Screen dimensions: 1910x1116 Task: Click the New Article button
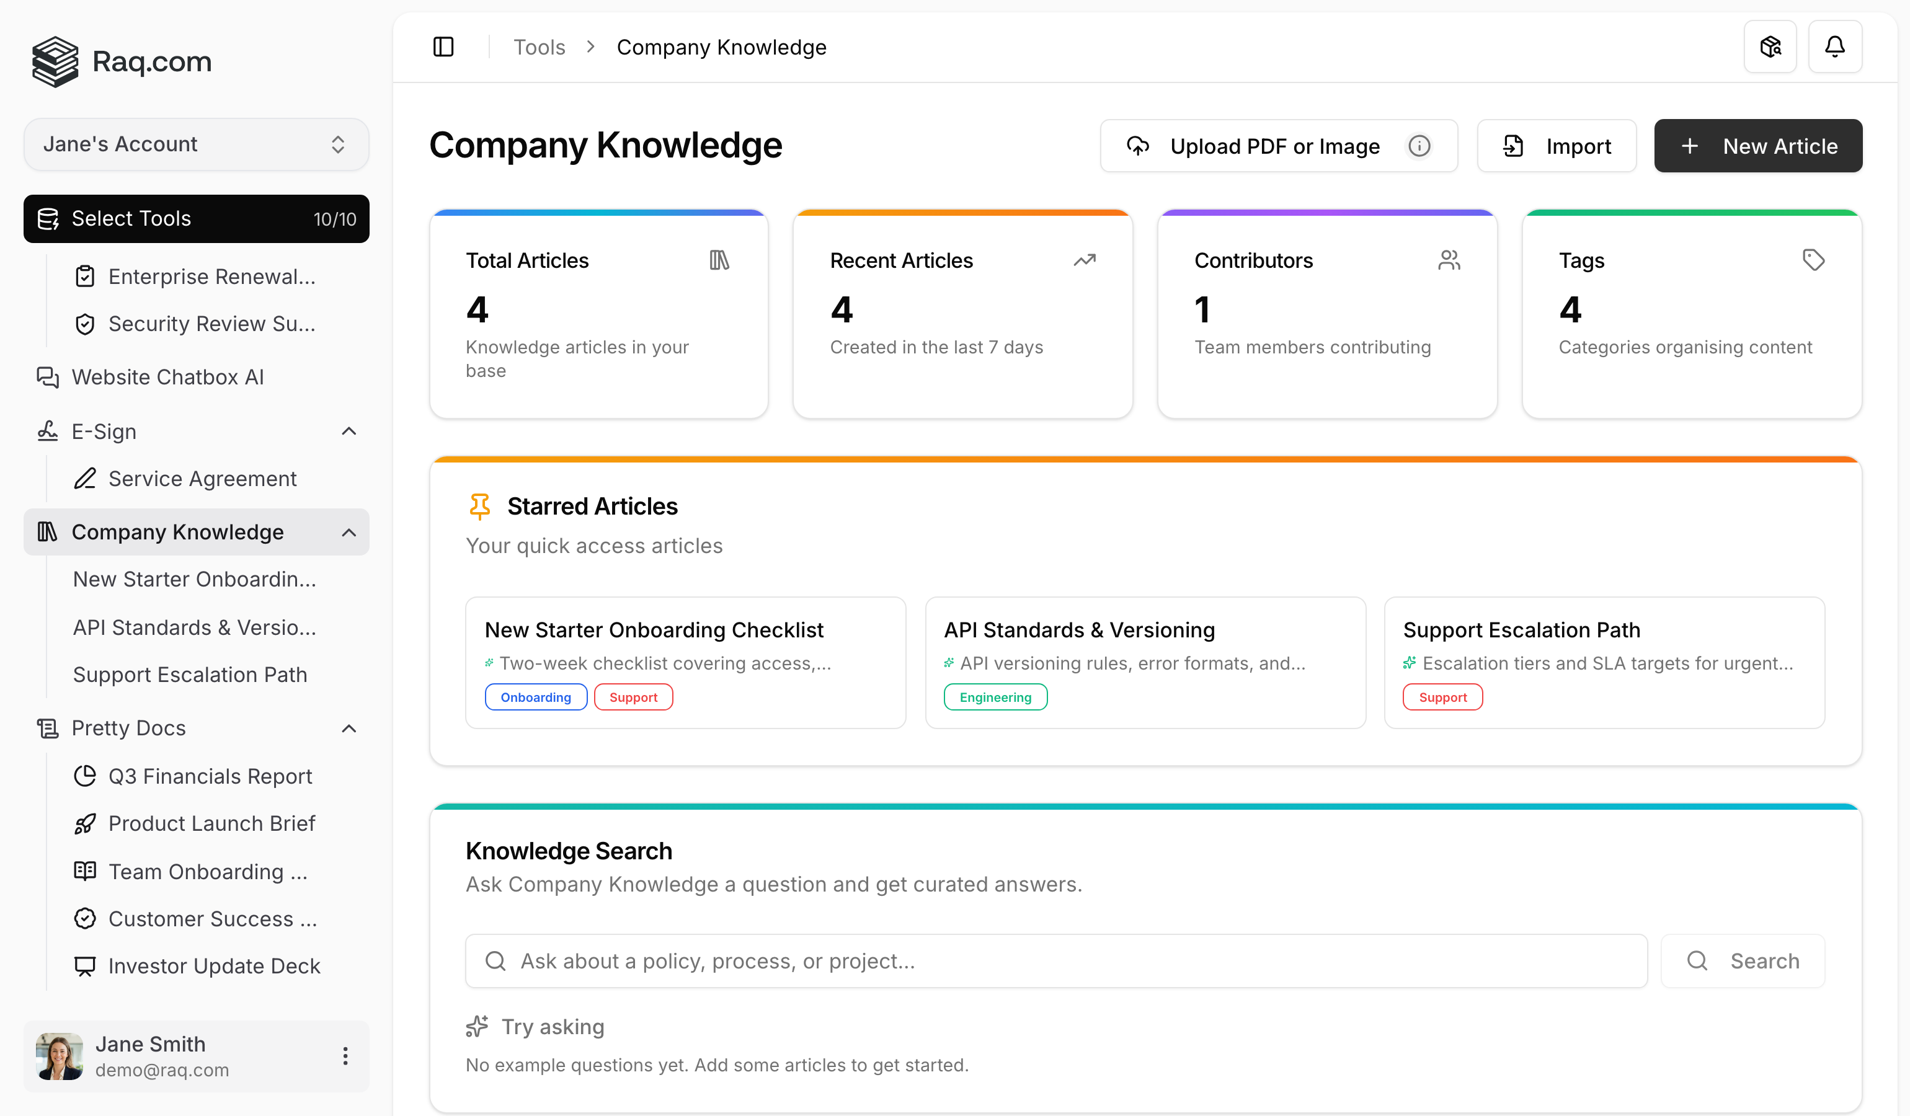coord(1759,146)
